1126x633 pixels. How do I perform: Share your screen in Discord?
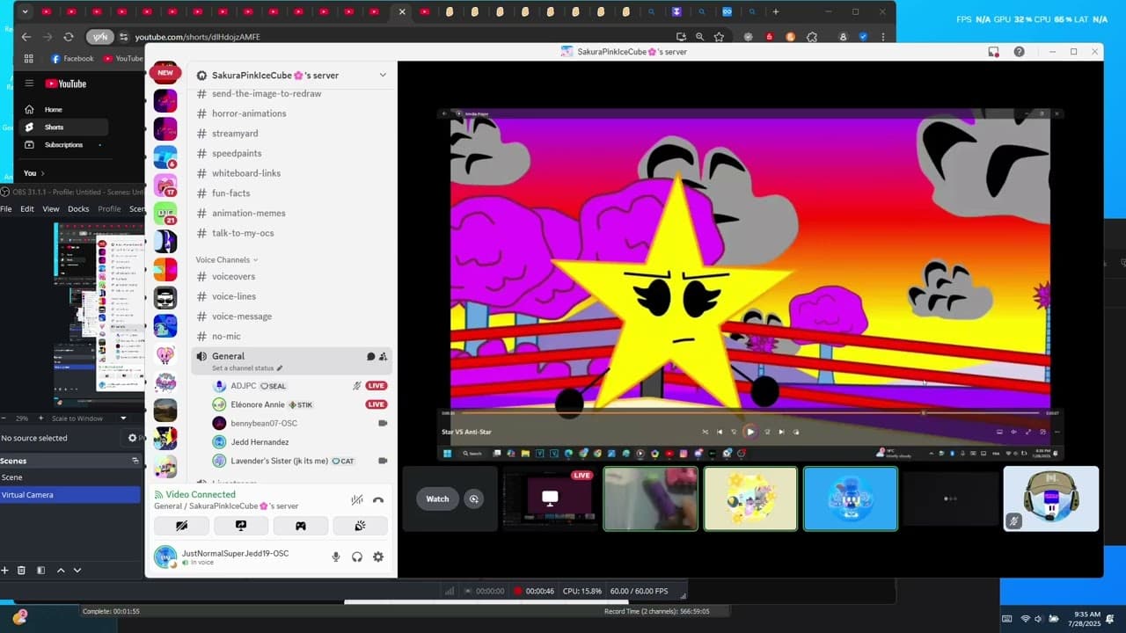[241, 526]
